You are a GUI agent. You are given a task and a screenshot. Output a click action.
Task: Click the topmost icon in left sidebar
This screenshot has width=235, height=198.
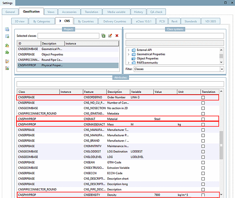point(7,29)
